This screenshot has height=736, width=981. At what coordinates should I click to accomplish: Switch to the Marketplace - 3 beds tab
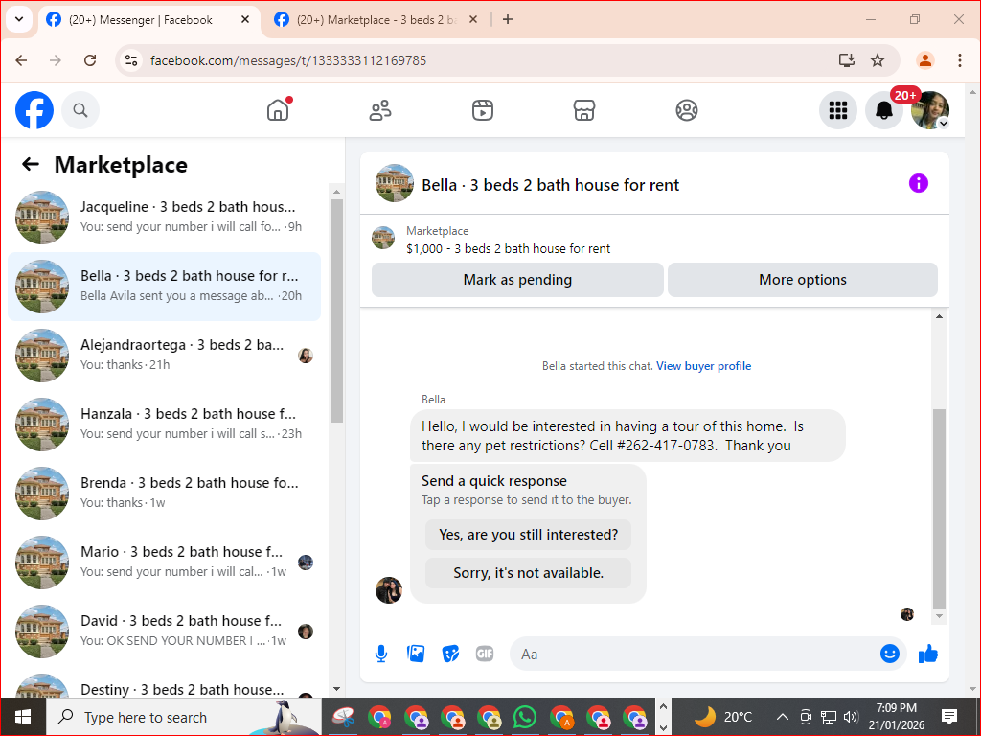tap(376, 20)
